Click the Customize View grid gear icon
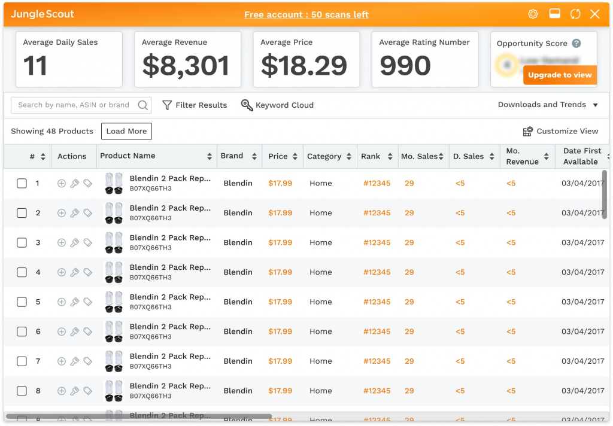Image resolution: width=613 pixels, height=426 pixels. [x=528, y=131]
